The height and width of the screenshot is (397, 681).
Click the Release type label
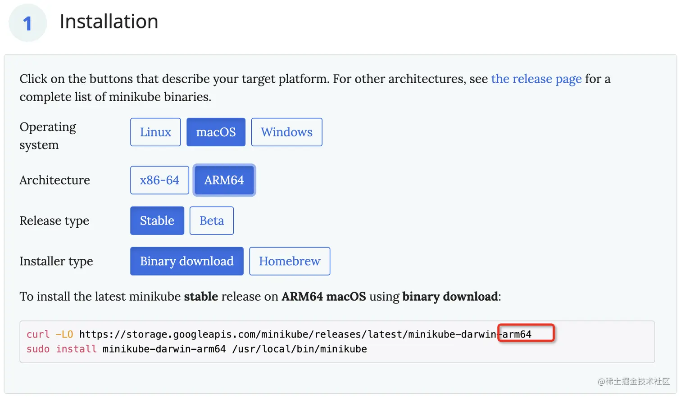[54, 221]
